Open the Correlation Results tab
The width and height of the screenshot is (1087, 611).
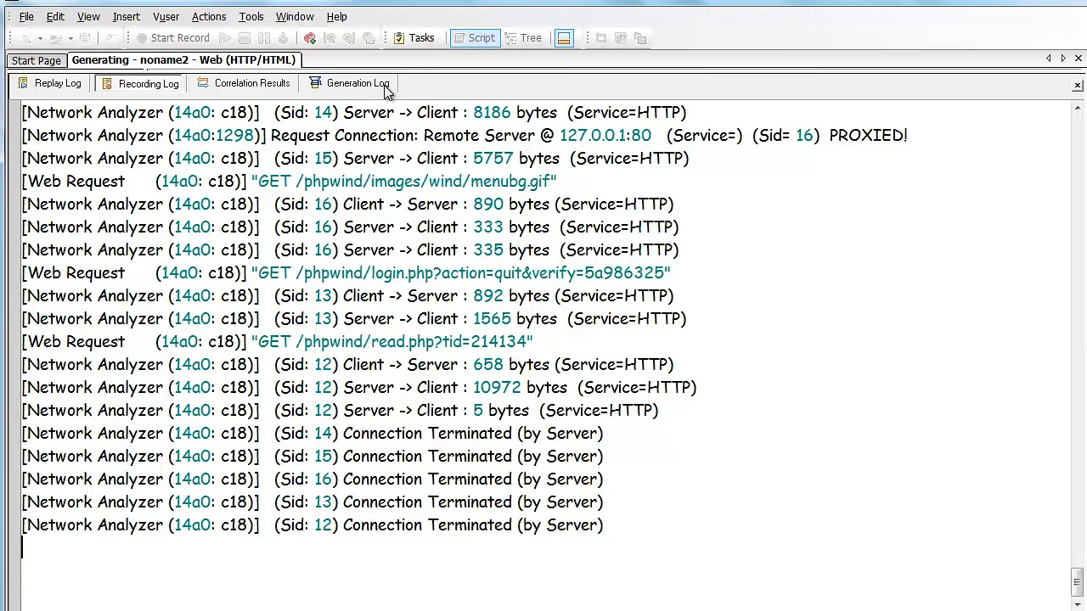[x=244, y=83]
